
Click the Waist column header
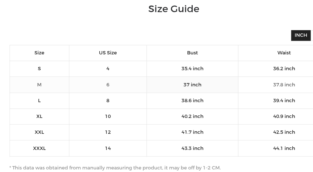284,53
